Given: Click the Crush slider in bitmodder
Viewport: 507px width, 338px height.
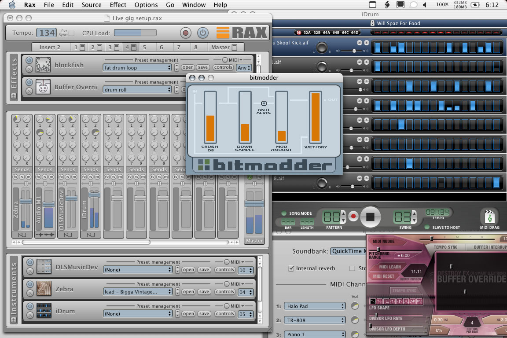Looking at the screenshot, I should [x=210, y=117].
